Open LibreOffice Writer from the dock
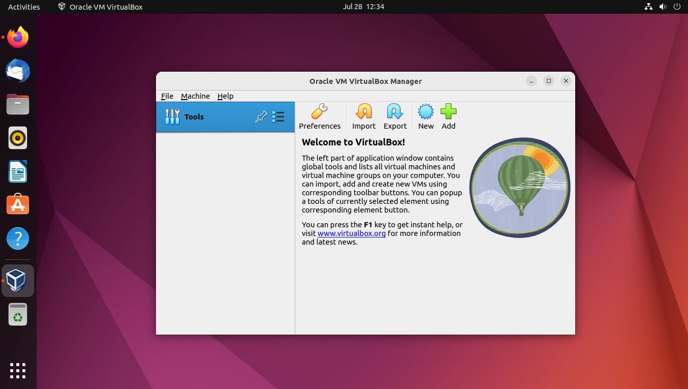 coord(18,171)
